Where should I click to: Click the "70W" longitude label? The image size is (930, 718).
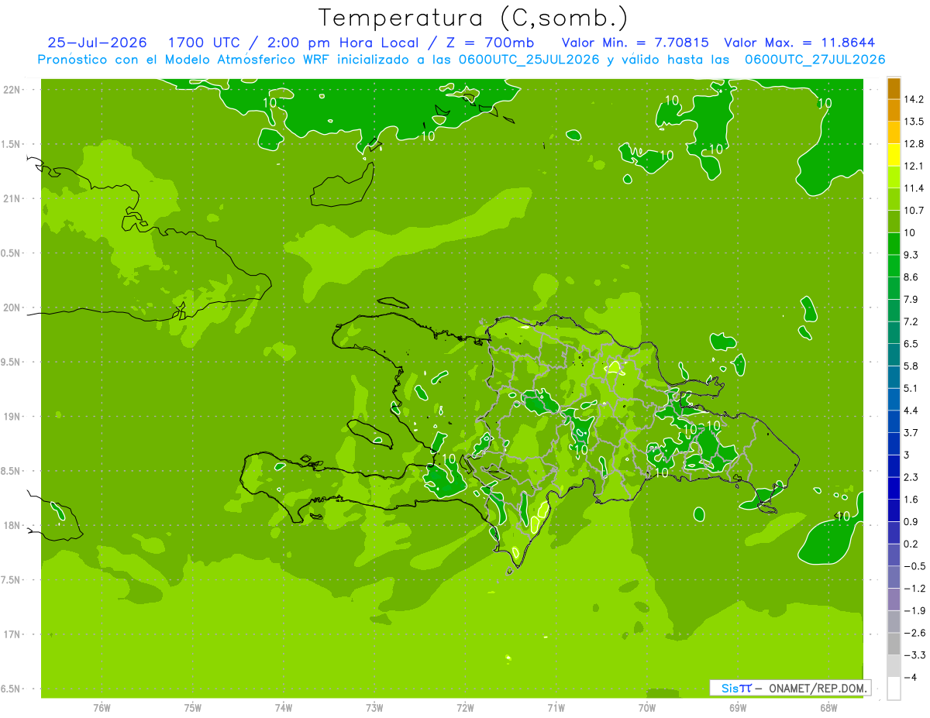click(x=647, y=708)
